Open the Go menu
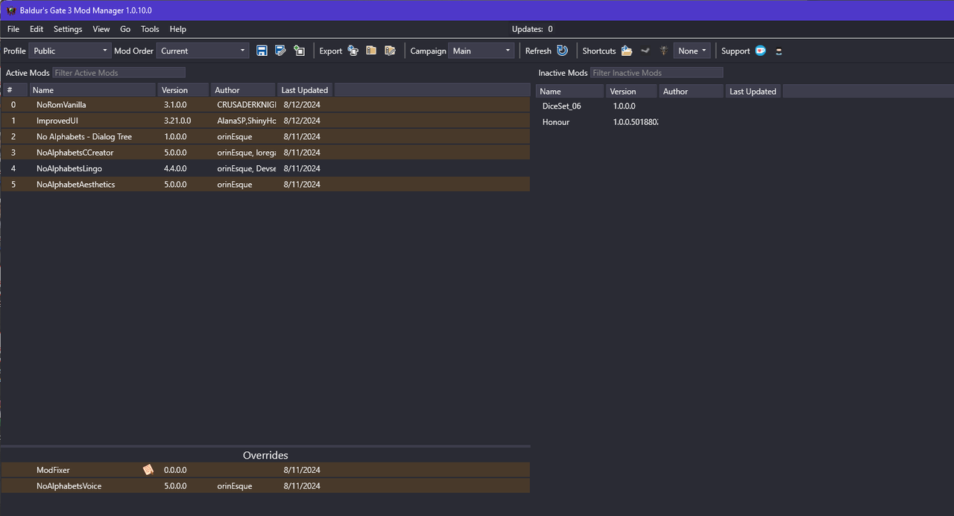This screenshot has width=954, height=516. click(x=125, y=29)
